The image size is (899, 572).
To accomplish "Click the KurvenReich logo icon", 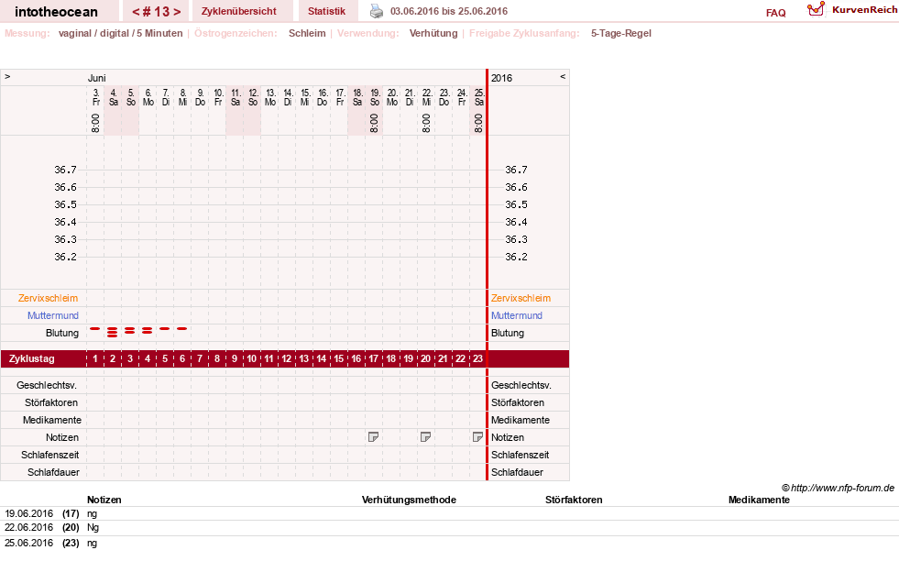I will click(816, 9).
